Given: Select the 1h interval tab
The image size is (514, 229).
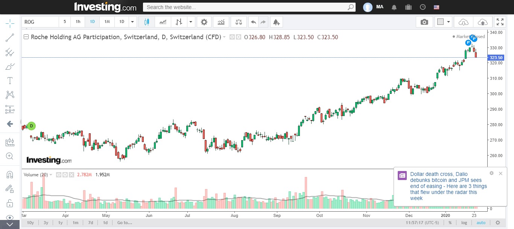Looking at the screenshot, I should (78, 22).
